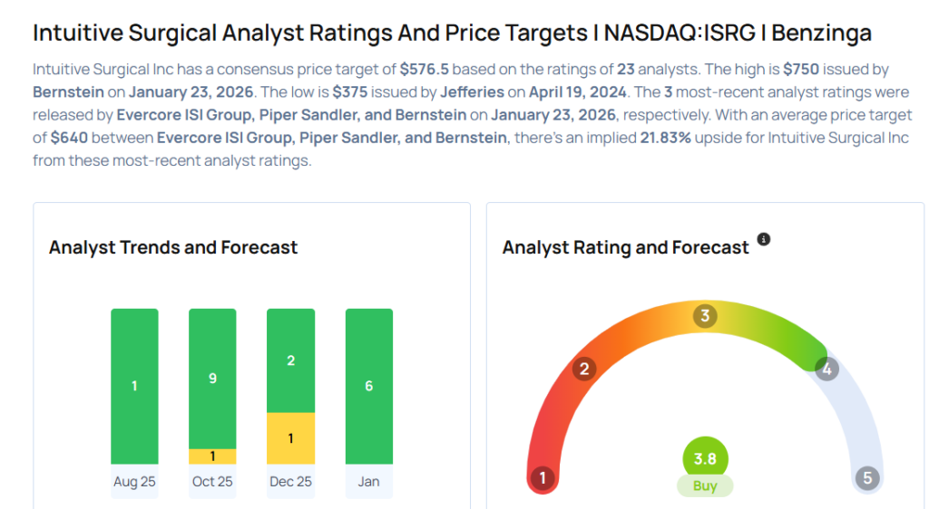Click the Analyst Trends and Forecast heading
This screenshot has width=929, height=509.
click(173, 247)
